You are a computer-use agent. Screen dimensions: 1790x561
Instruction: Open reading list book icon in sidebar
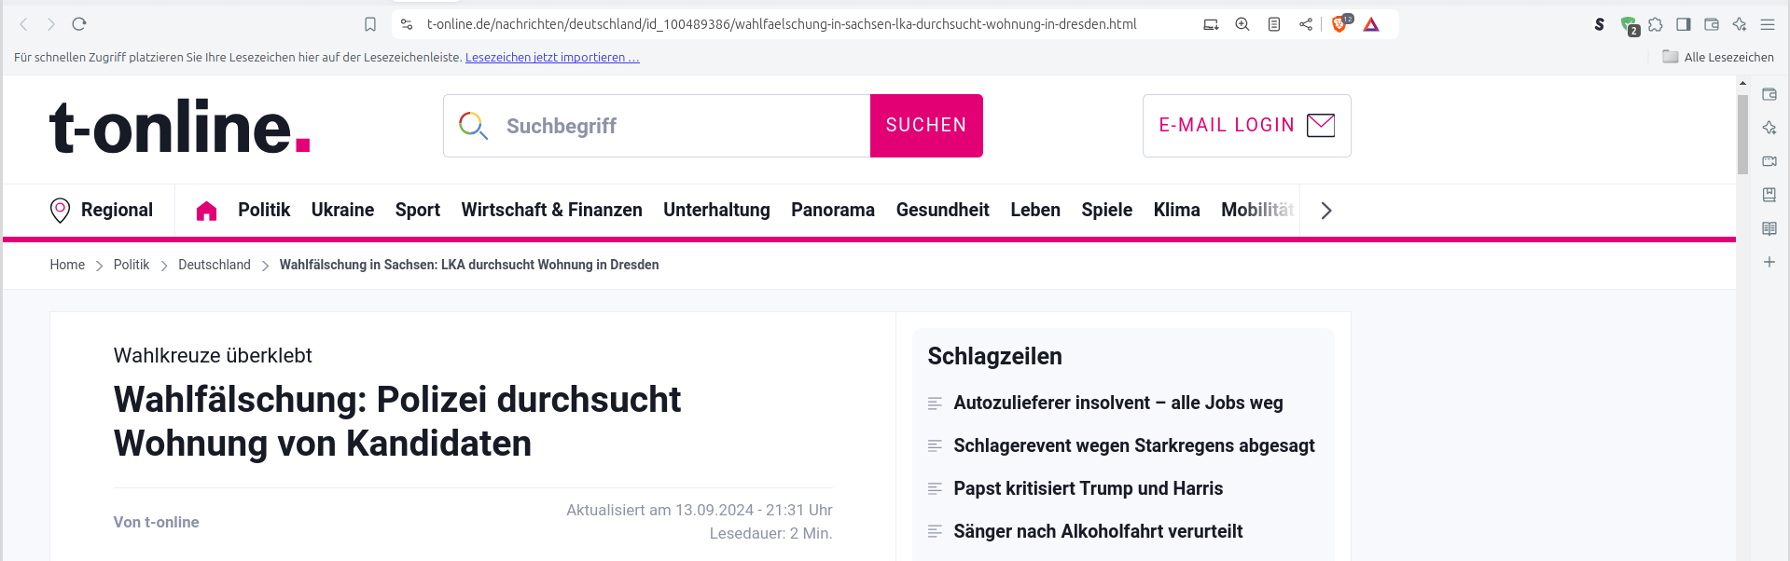1769,228
